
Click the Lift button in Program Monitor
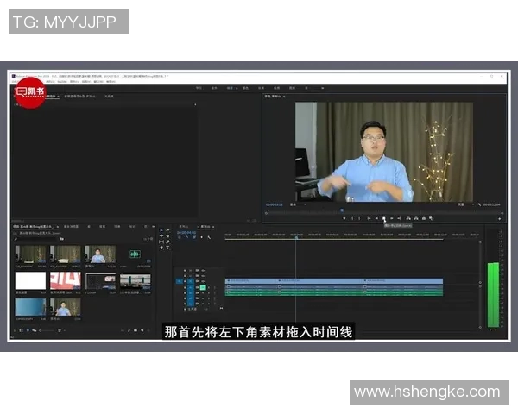coord(408,218)
